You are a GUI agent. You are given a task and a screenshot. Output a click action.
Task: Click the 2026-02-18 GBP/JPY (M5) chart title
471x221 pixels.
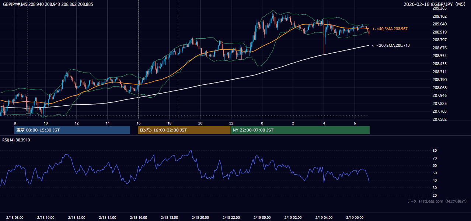click(x=435, y=4)
